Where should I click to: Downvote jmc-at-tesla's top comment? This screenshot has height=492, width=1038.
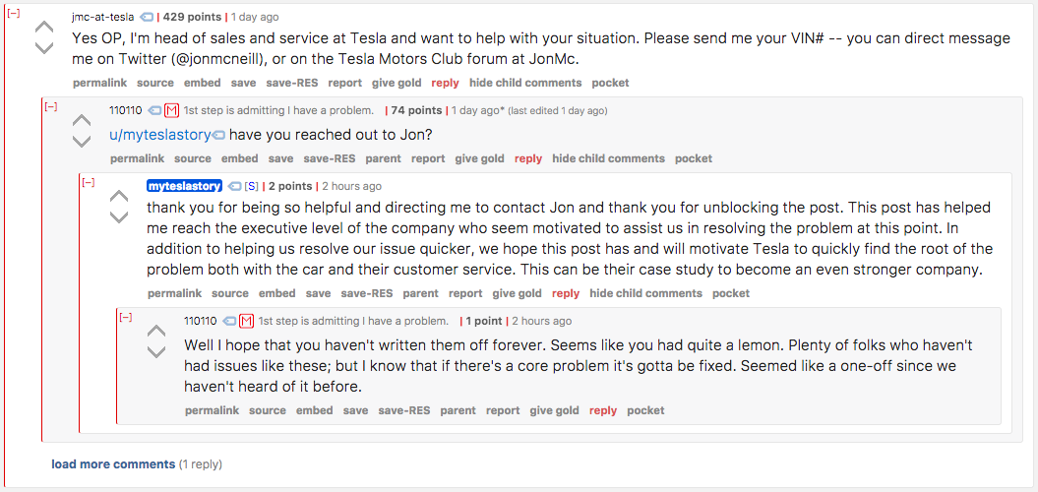coord(43,47)
